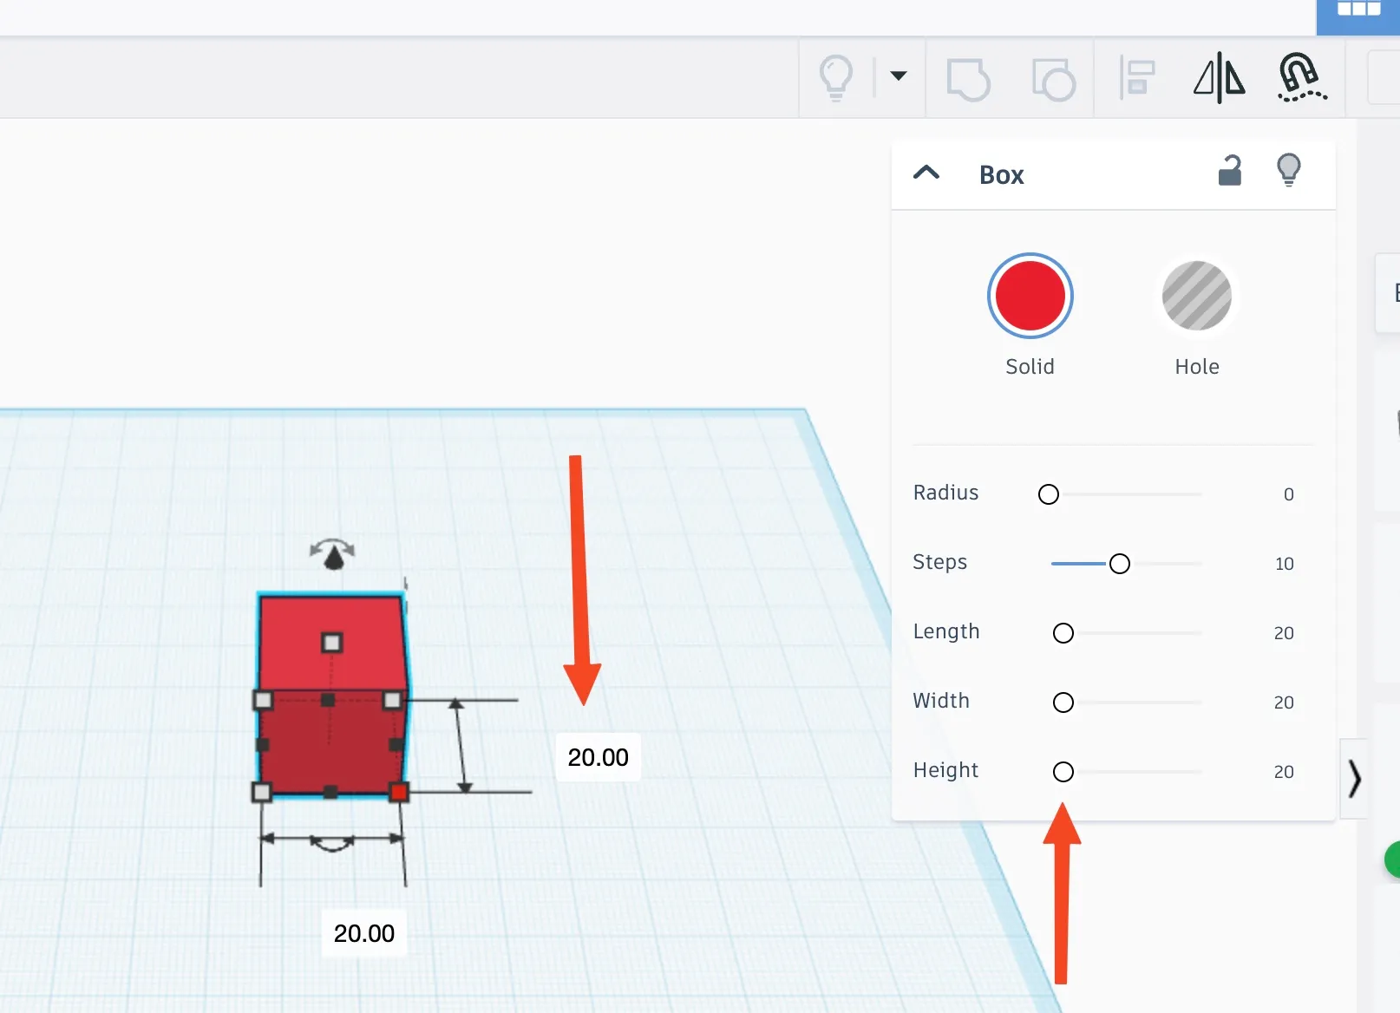
Task: Activate the Cruise magnet tool
Action: click(x=1301, y=78)
